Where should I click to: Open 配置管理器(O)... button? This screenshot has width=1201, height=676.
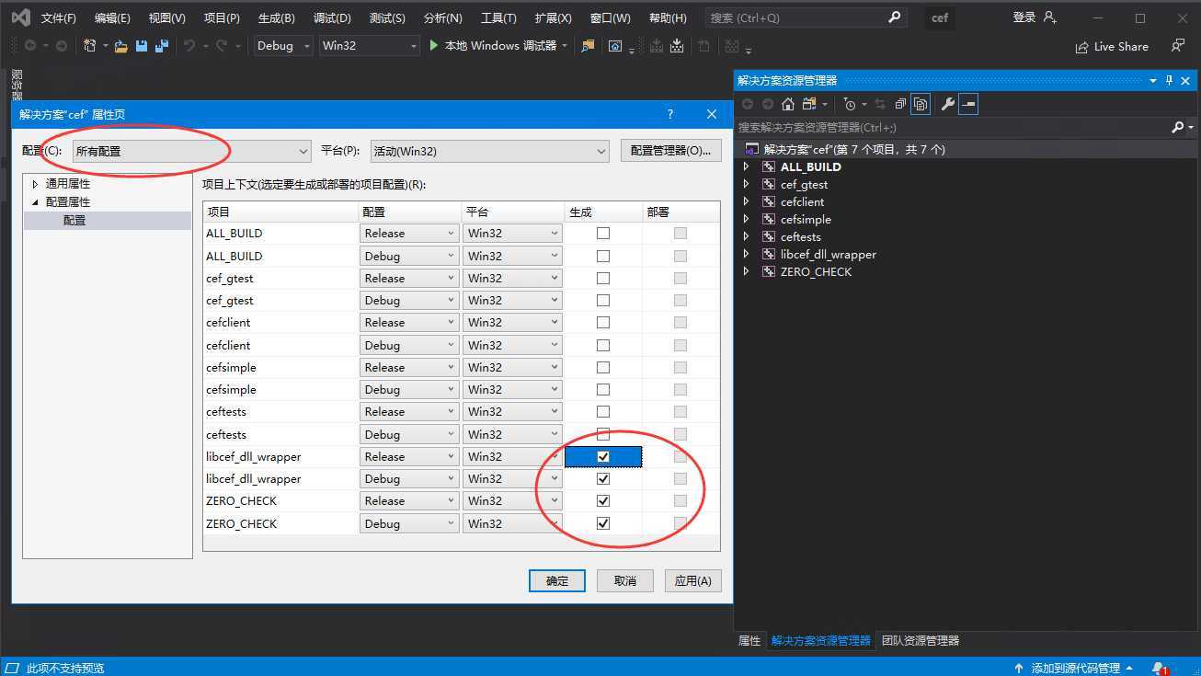pyautogui.click(x=670, y=151)
